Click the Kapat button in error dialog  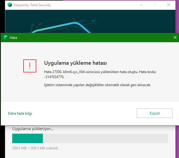click(x=155, y=113)
